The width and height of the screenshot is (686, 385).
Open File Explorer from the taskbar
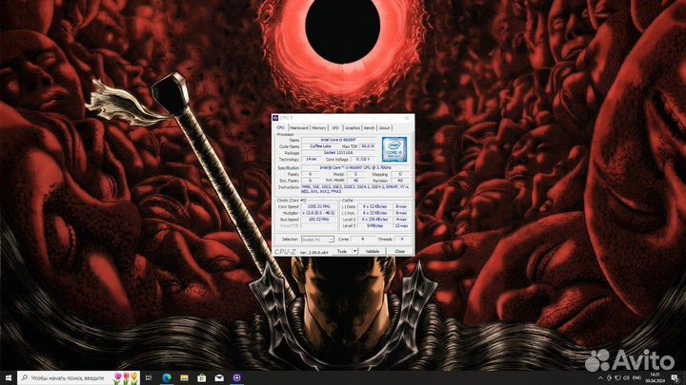(x=184, y=377)
